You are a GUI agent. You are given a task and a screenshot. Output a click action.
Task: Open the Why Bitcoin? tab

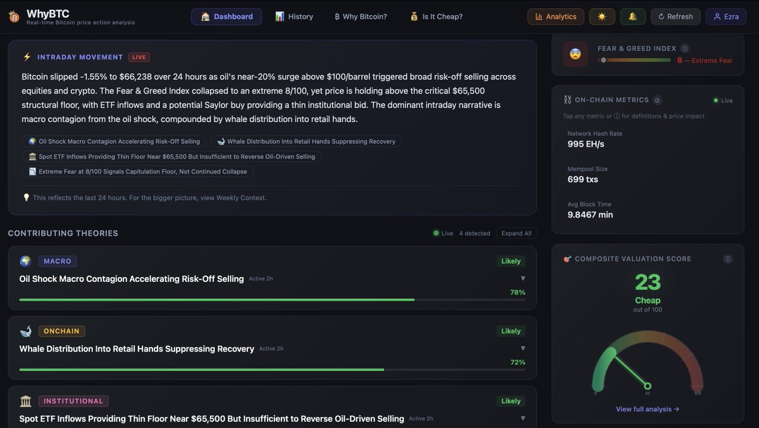(361, 16)
